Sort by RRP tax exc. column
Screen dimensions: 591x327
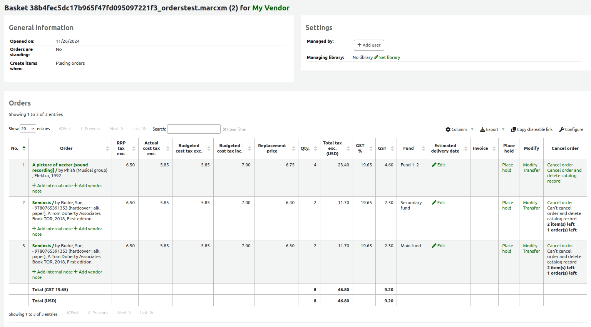pos(125,148)
